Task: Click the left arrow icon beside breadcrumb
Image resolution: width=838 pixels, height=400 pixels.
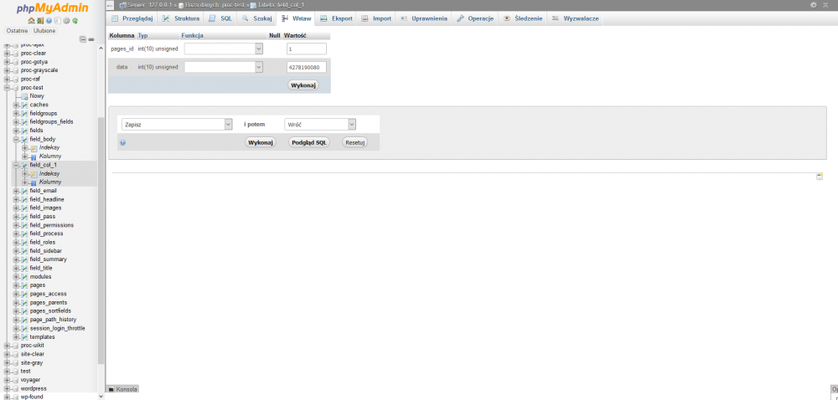Action: 110,5
